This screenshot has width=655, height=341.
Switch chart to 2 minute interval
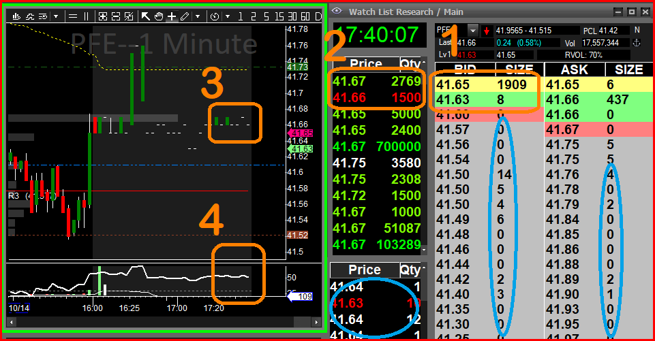coord(253,16)
